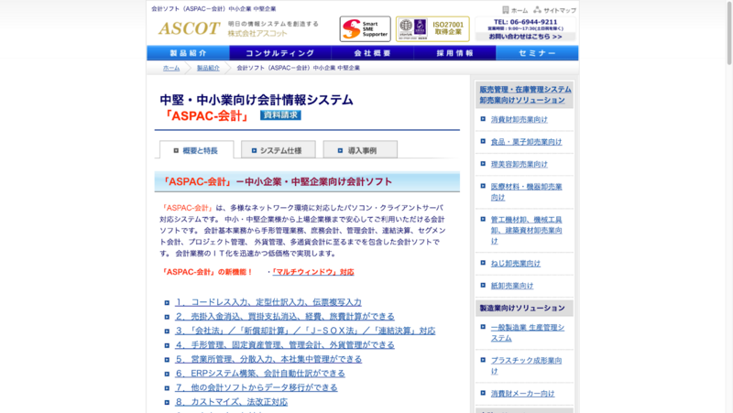The height and width of the screenshot is (413, 733).
Task: Open feature link 5 営業所管理
Action: point(268,359)
